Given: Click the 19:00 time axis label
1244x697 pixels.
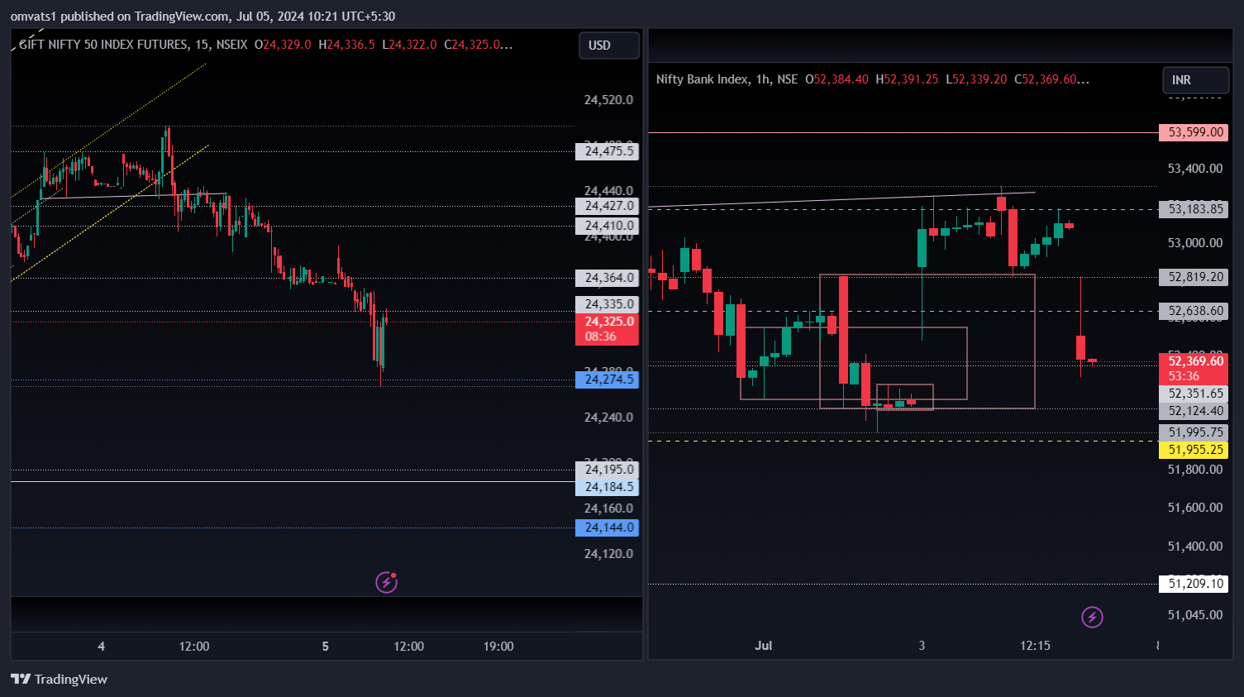Looking at the screenshot, I should [498, 647].
